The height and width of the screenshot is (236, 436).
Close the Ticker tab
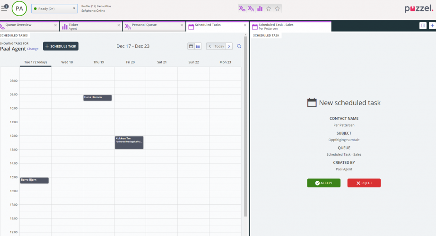pyautogui.click(x=118, y=25)
